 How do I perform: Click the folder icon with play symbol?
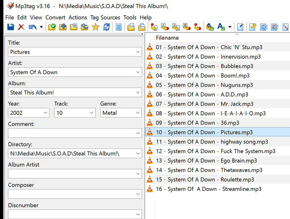click(74, 27)
